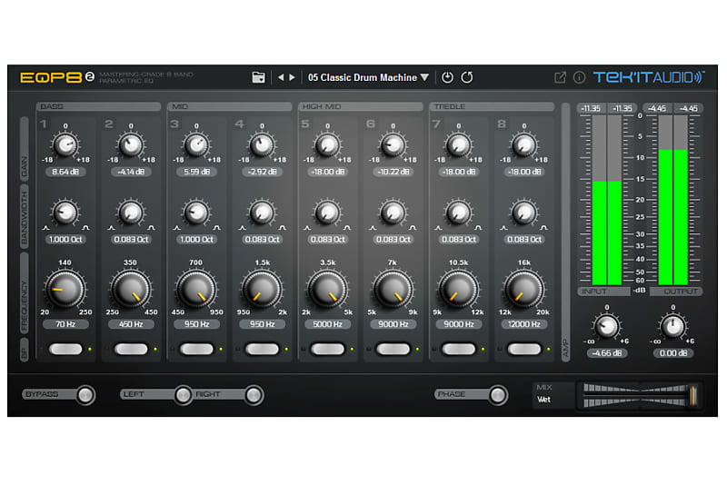Toggle band 5 bypass switch
727x485 pixels.
tap(327, 350)
